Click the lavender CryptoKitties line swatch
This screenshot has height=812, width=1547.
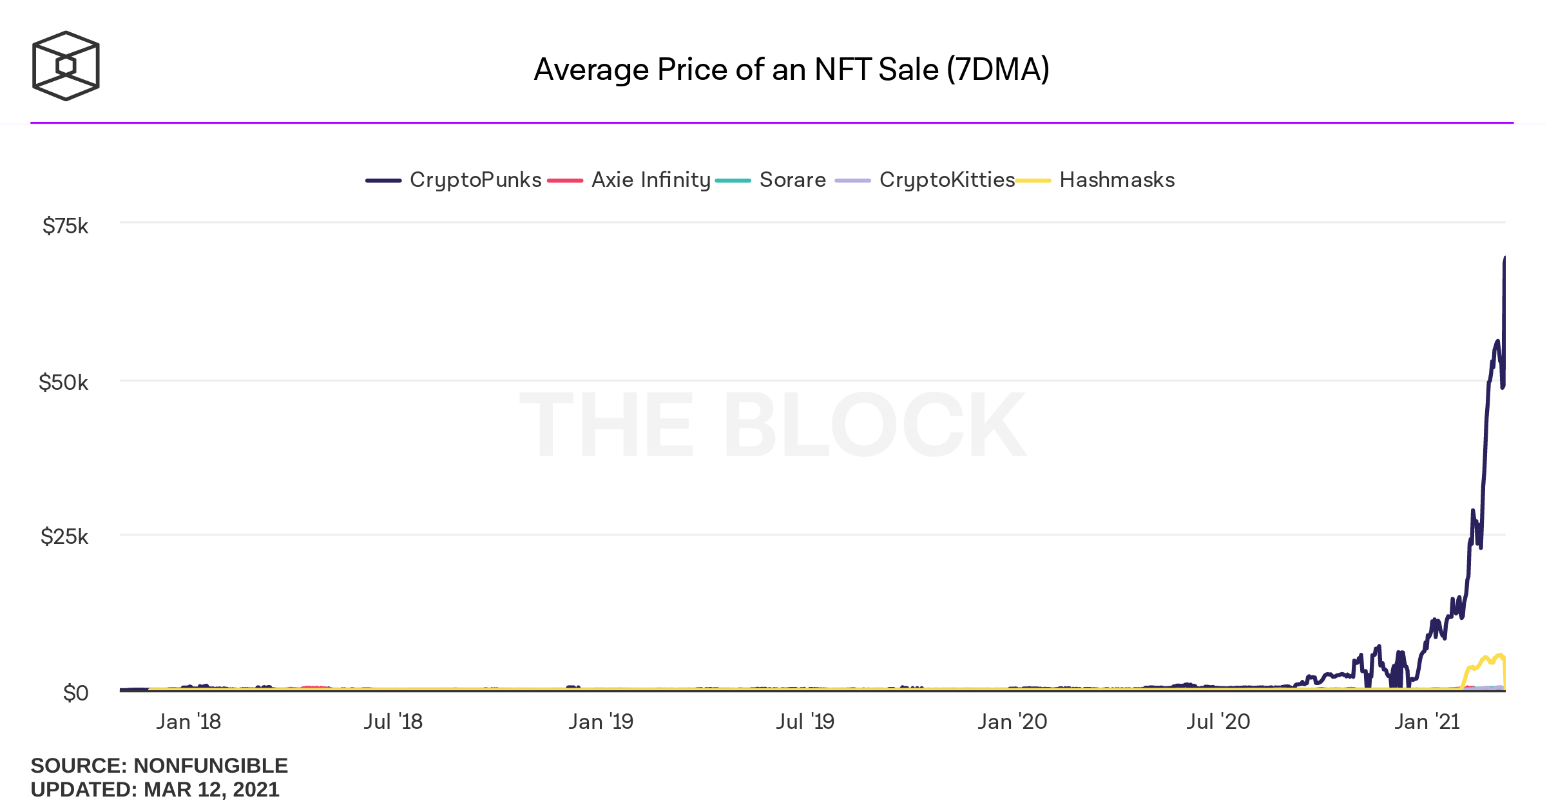852,180
